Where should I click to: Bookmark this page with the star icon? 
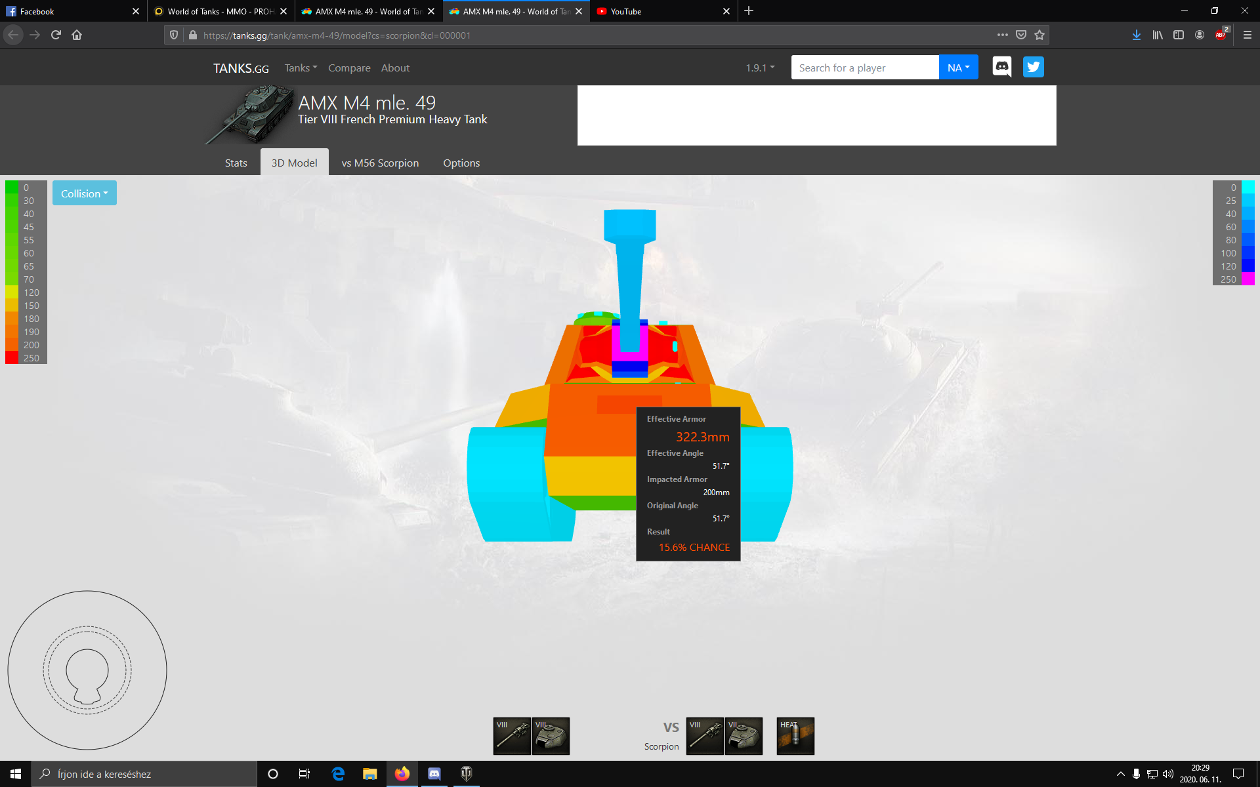click(1039, 35)
